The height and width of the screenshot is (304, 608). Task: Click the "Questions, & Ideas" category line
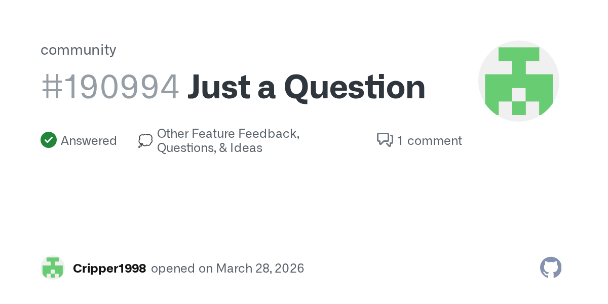210,148
